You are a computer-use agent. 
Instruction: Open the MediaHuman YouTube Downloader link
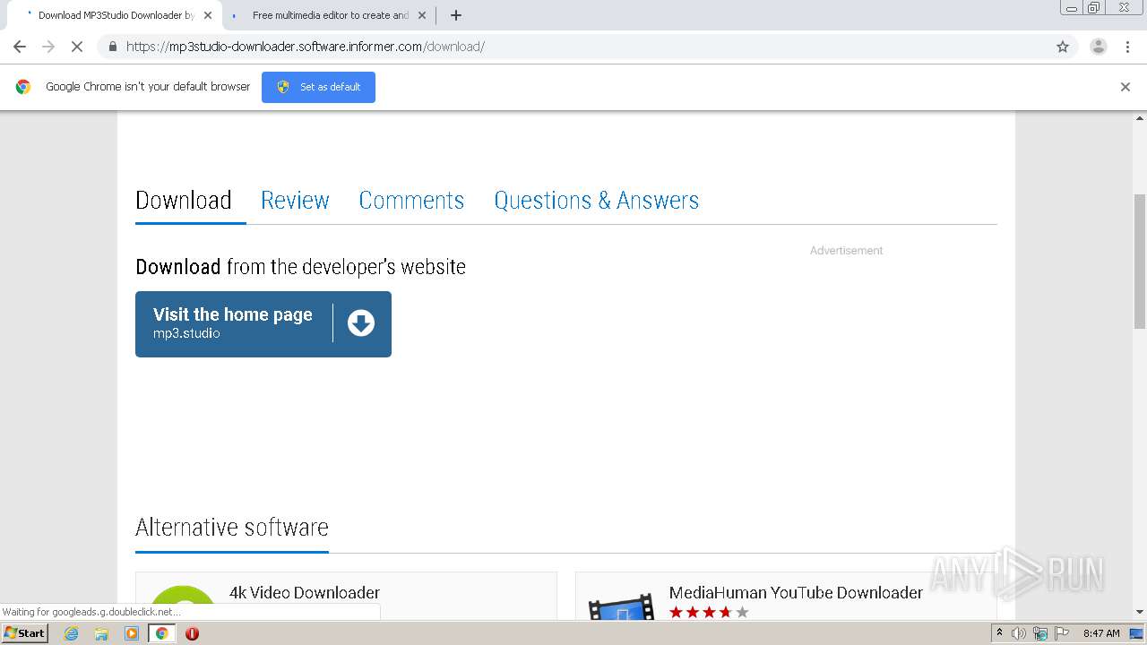click(x=796, y=592)
